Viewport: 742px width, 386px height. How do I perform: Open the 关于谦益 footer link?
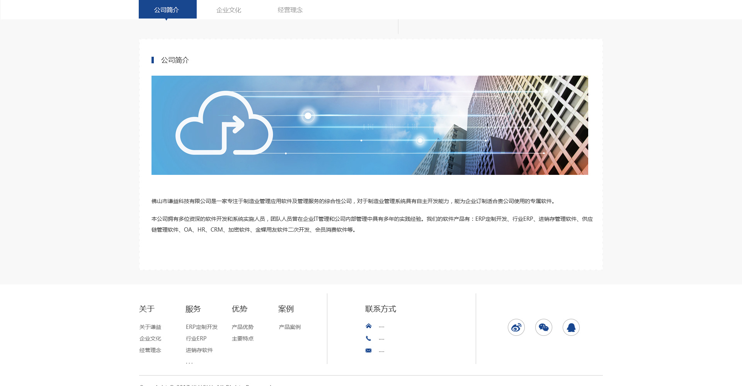tap(150, 327)
